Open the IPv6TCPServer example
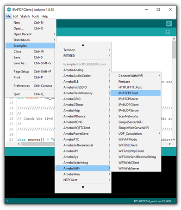 tap(136, 99)
